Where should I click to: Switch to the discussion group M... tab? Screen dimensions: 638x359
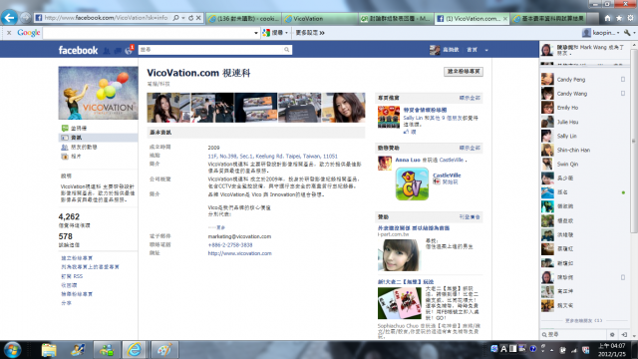[x=396, y=18]
